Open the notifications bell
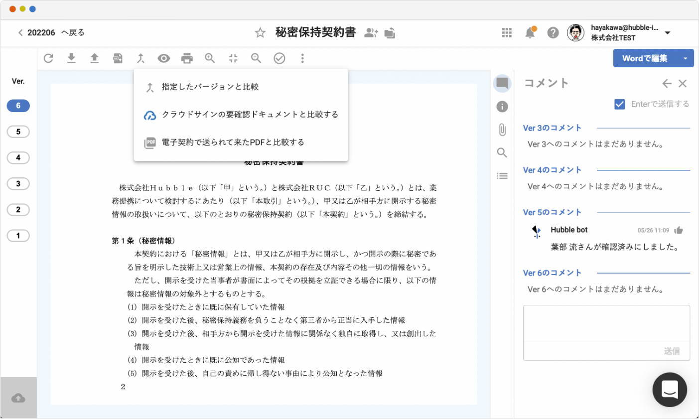Viewport: 699px width, 419px height. click(530, 33)
